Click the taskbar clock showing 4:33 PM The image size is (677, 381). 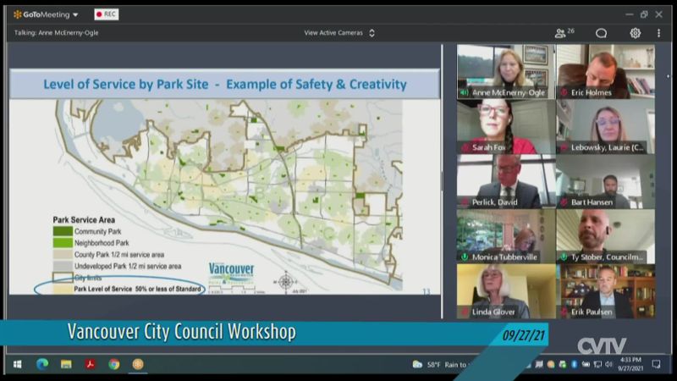tap(630, 364)
